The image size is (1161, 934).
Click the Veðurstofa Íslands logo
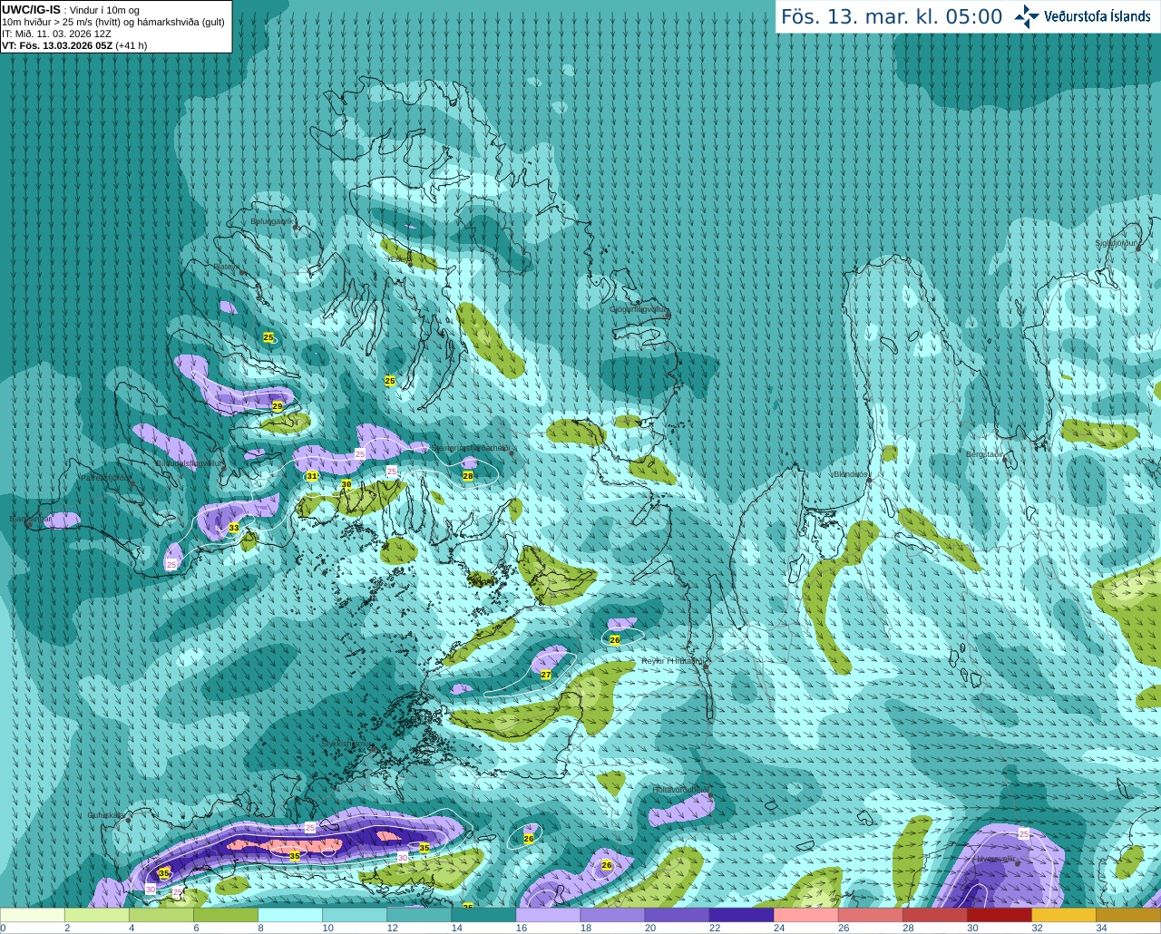point(1083,16)
